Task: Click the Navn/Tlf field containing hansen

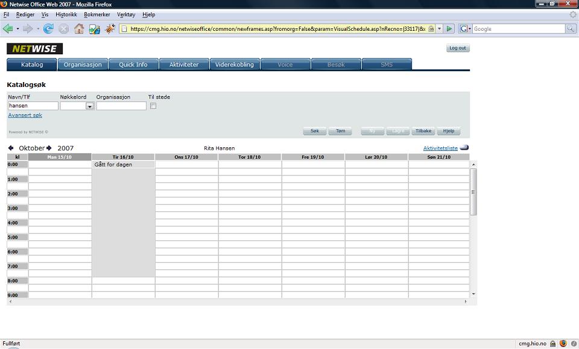Action: coord(33,106)
